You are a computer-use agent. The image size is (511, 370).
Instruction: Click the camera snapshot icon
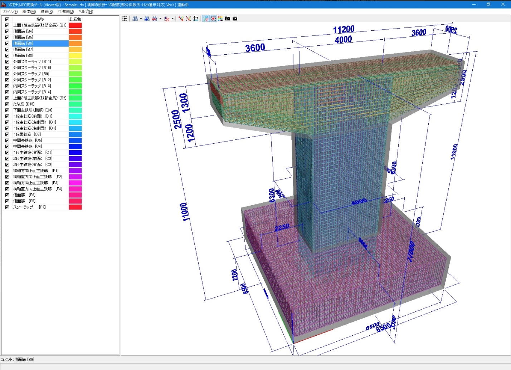[x=227, y=19]
